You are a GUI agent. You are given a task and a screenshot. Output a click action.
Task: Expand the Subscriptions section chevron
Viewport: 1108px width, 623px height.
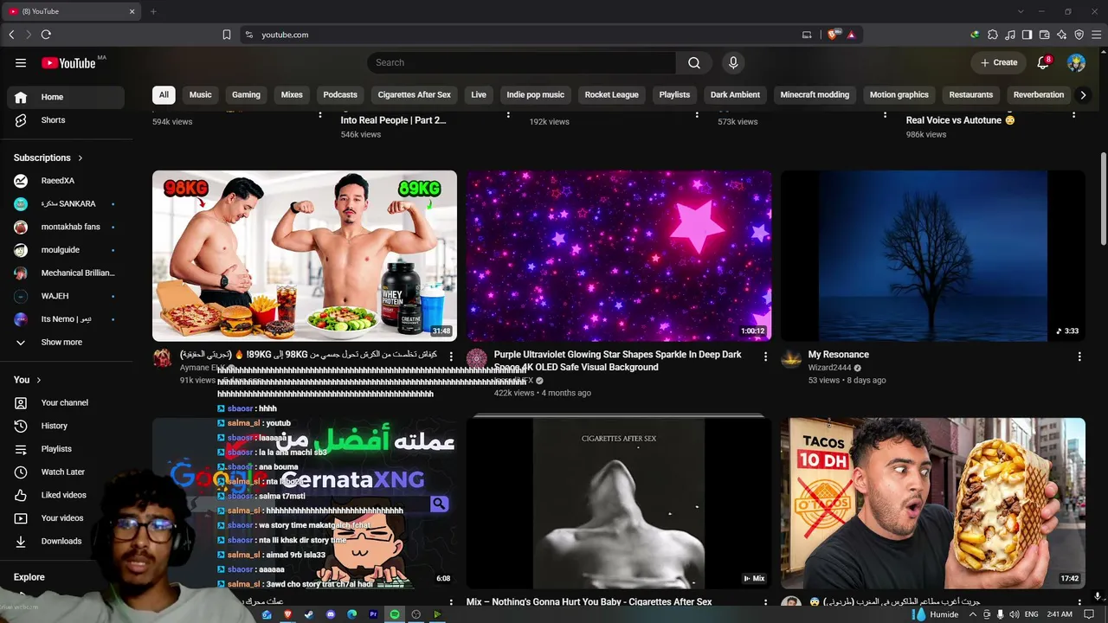(81, 158)
